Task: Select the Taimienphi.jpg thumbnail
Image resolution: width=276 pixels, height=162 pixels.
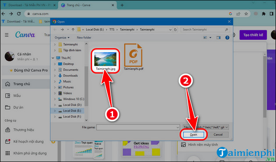Action: [105, 59]
